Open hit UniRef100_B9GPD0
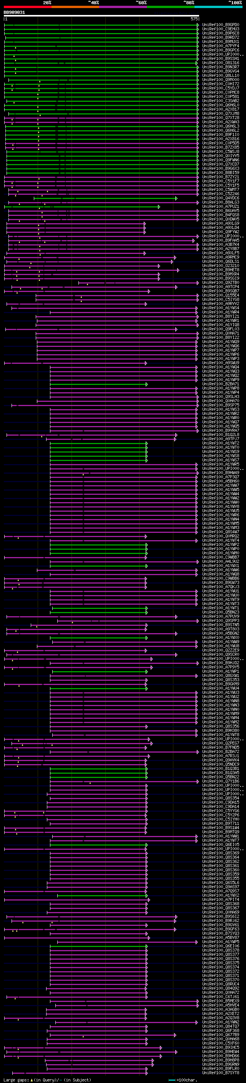Image resolution: width=246 pixels, height=1083 pixels. pyautogui.click(x=221, y=25)
